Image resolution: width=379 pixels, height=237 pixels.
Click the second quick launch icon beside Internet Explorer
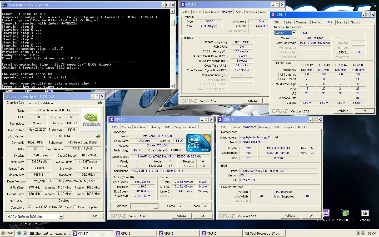point(24,233)
